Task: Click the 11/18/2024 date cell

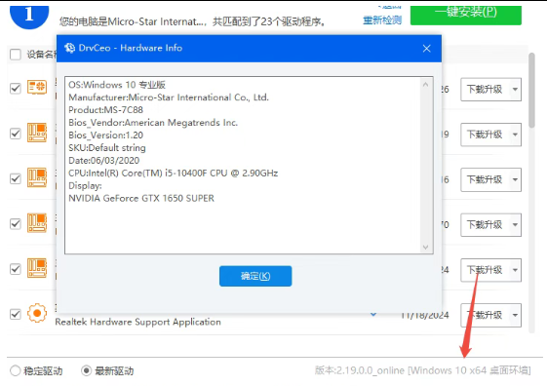Action: [x=424, y=315]
